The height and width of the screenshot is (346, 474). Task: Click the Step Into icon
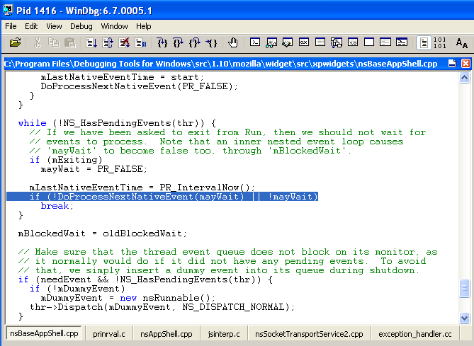[162, 42]
